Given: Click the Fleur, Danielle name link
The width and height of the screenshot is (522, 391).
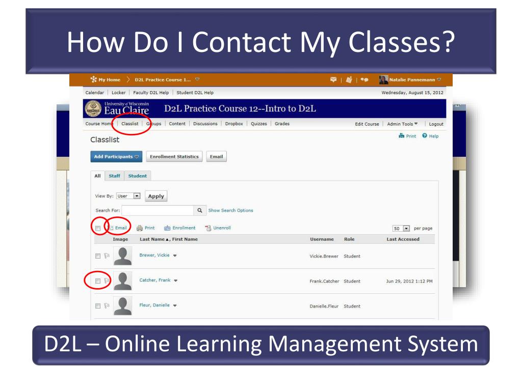Looking at the screenshot, I should (x=154, y=305).
